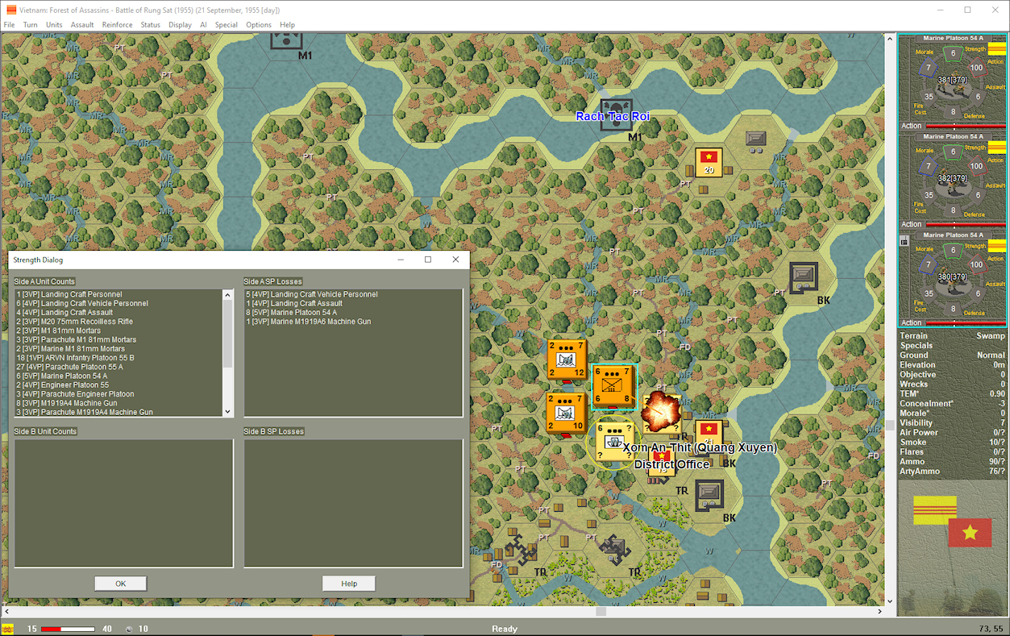The width and height of the screenshot is (1010, 636).
Task: Open the Display menu
Action: [180, 25]
